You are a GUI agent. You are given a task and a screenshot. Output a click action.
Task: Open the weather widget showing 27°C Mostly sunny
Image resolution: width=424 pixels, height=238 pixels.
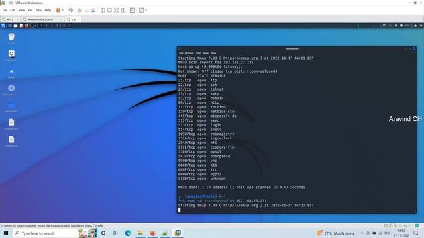[x=335, y=233]
